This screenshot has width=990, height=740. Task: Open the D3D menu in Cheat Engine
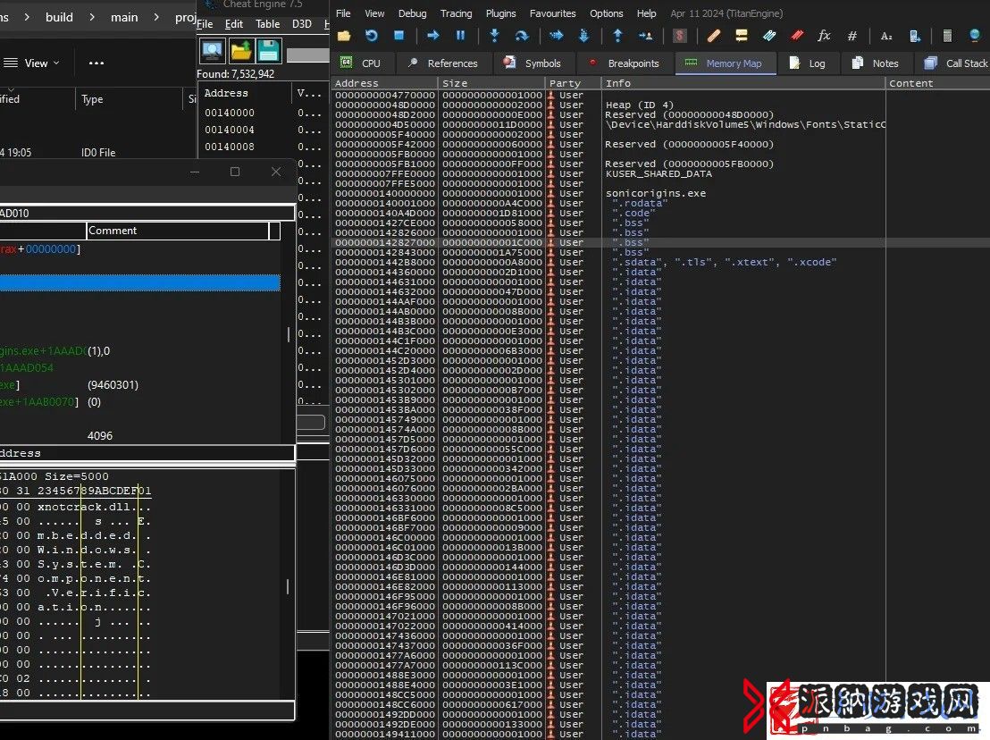[302, 24]
